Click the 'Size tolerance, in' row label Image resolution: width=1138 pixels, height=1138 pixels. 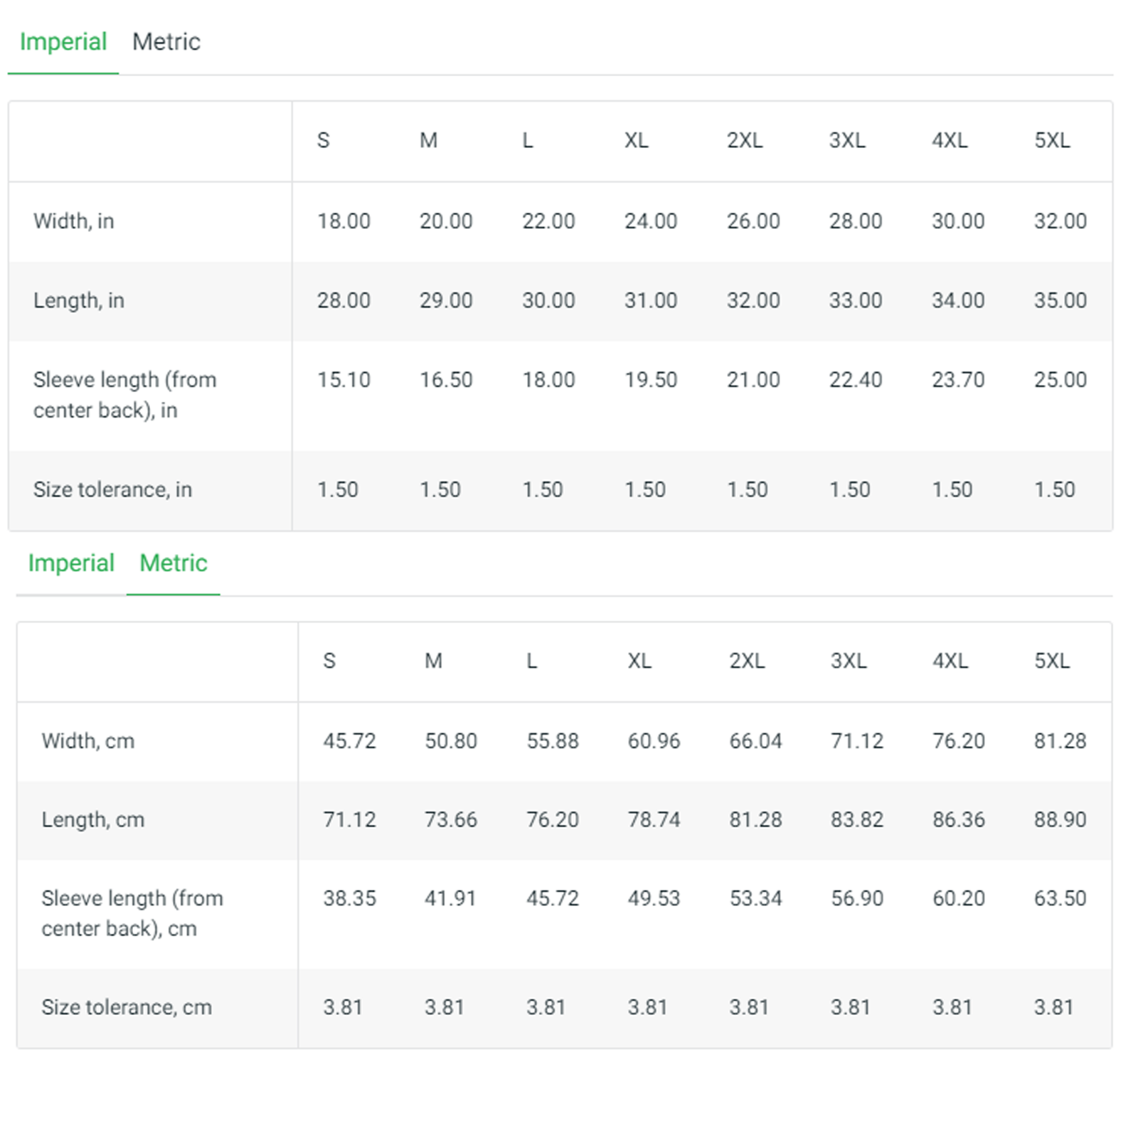[x=113, y=490]
